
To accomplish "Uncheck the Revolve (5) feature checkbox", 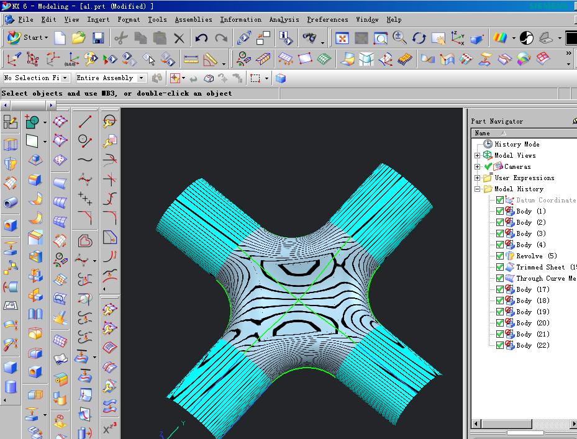I will click(500, 256).
